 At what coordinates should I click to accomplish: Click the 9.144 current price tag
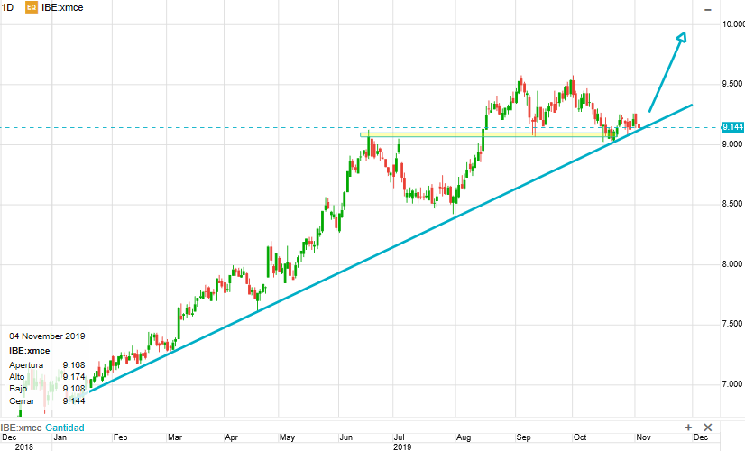(x=731, y=127)
